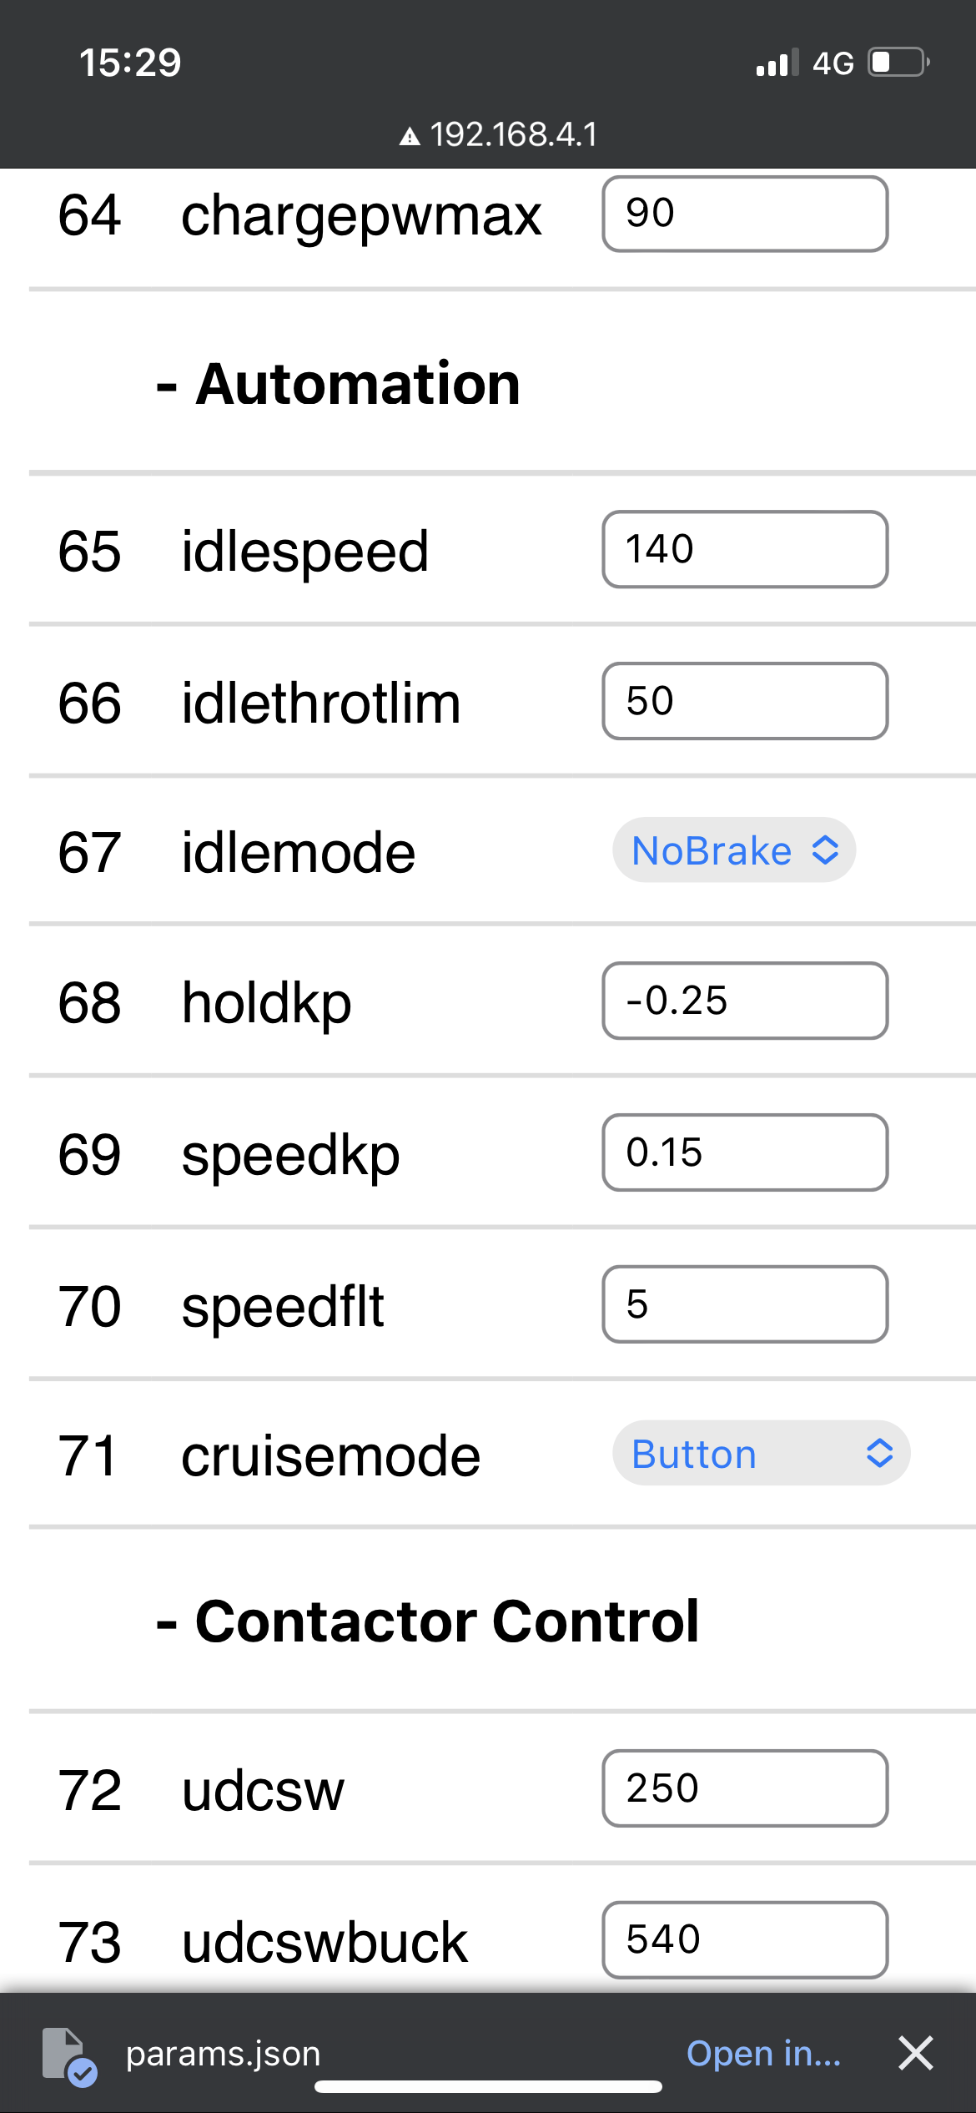Image resolution: width=976 pixels, height=2113 pixels.
Task: Tap the 192.168.4.1 address bar
Action: (x=513, y=134)
